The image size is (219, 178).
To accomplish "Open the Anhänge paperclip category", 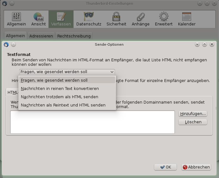I will point(140,19).
